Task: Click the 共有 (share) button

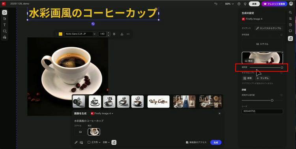Action: (x=254, y=4)
